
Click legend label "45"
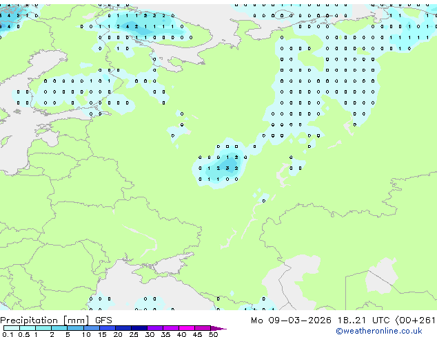click(x=197, y=334)
